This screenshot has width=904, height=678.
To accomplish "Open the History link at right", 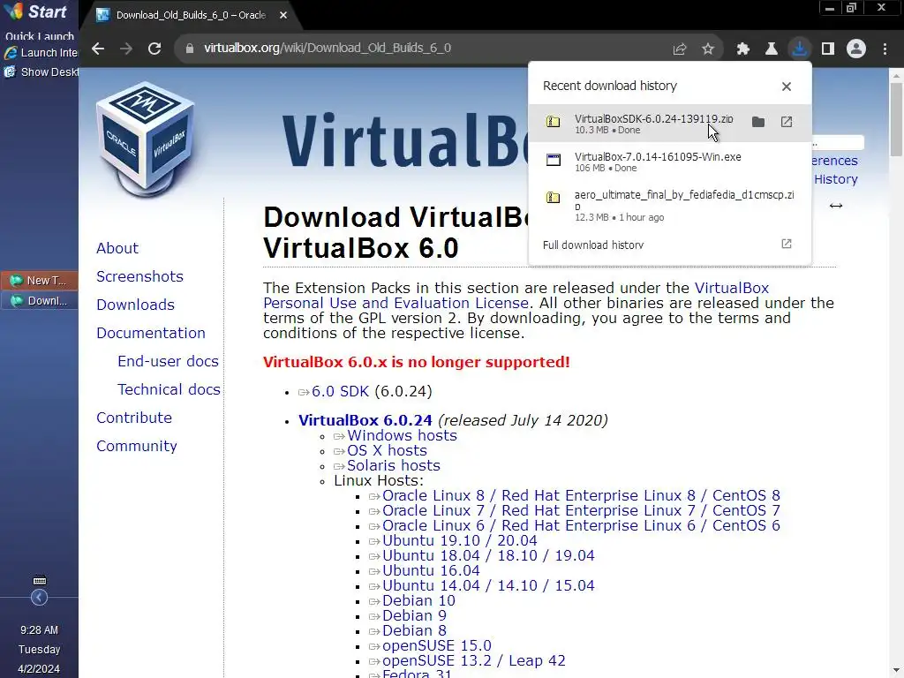I will [x=835, y=179].
